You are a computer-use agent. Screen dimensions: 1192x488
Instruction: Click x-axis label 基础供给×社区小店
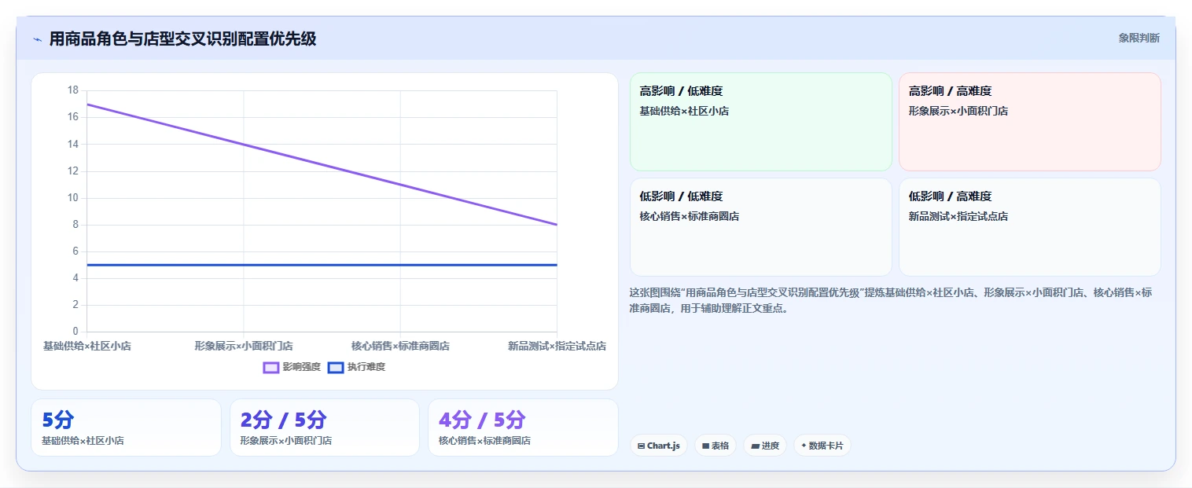[87, 346]
